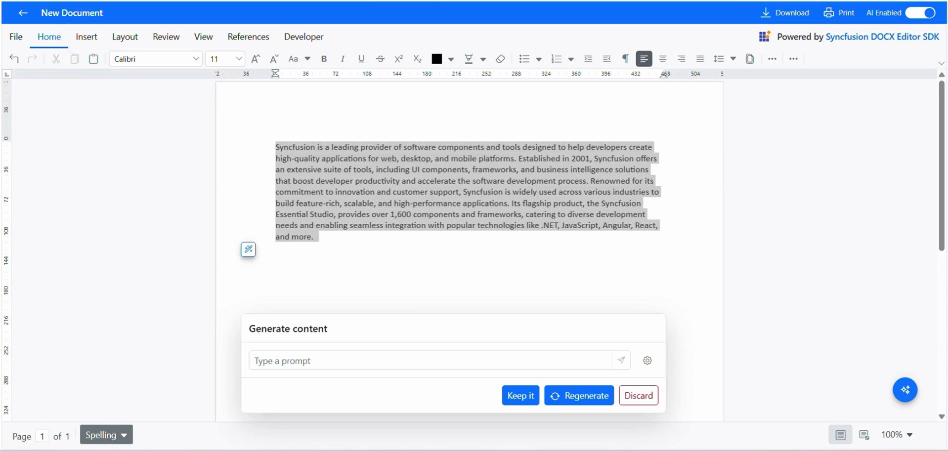This screenshot has height=451, width=948.
Task: Toggle the AI Enabled switch
Action: click(x=920, y=13)
